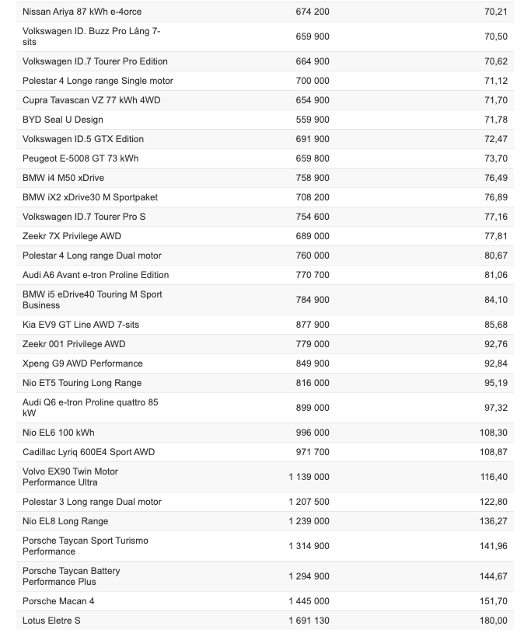Select Kia EV9 GT Line AWD 7-sits

[x=81, y=325]
